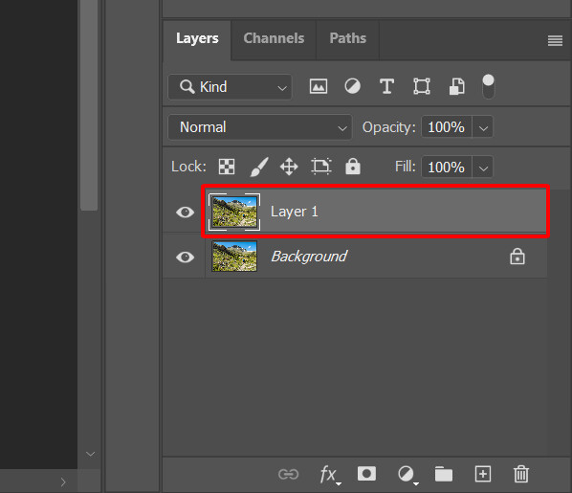The width and height of the screenshot is (572, 493).
Task: Switch to the Channels tab
Action: click(274, 38)
